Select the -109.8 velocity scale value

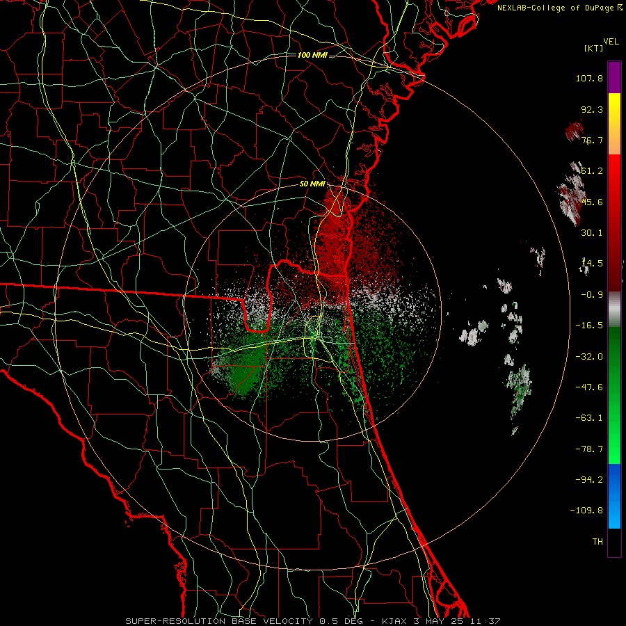(x=586, y=511)
